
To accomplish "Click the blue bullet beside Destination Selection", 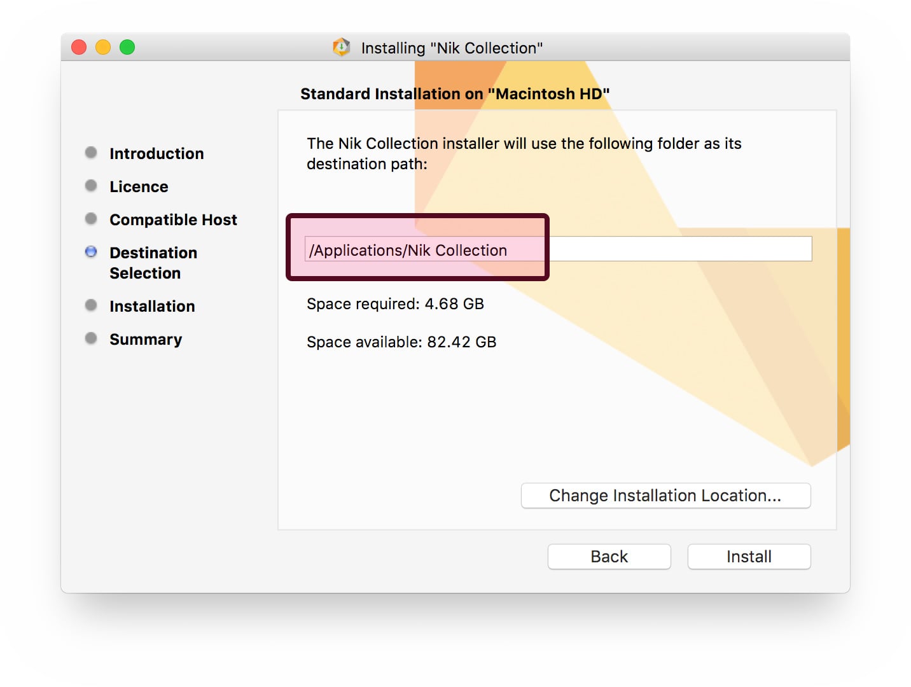I will [x=91, y=252].
